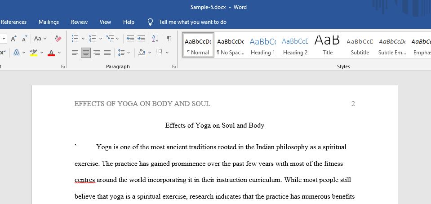Expand Change Case dropdown arrow

click(x=45, y=39)
